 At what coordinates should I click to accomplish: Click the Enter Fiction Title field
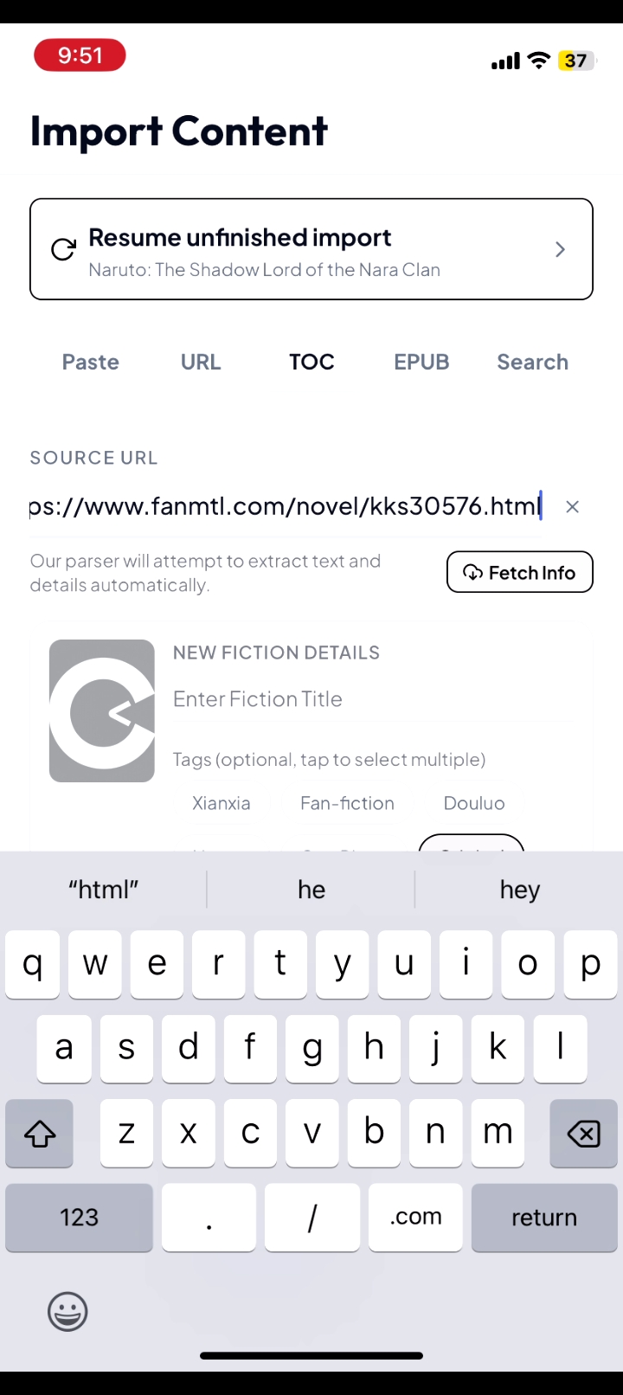click(x=372, y=699)
